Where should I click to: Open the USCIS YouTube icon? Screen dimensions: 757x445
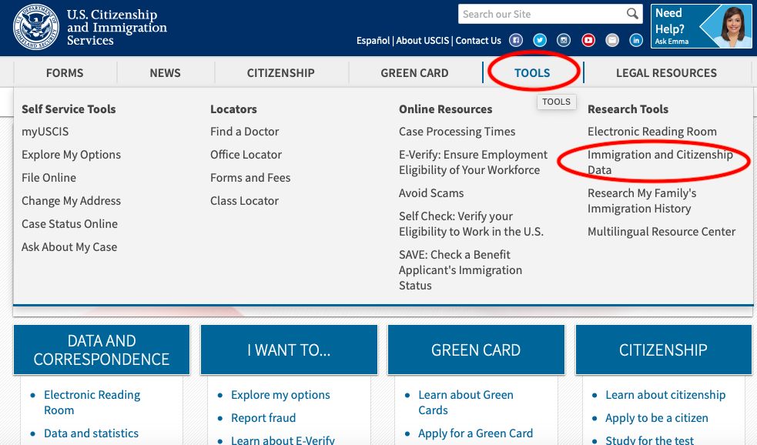(588, 41)
